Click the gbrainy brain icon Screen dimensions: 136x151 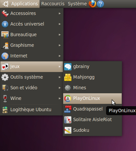[68, 67]
